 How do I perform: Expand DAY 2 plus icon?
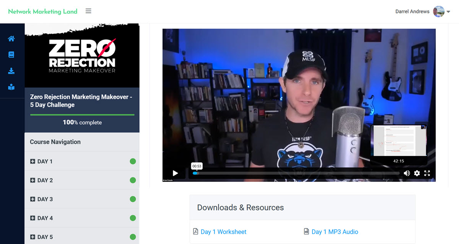point(33,180)
